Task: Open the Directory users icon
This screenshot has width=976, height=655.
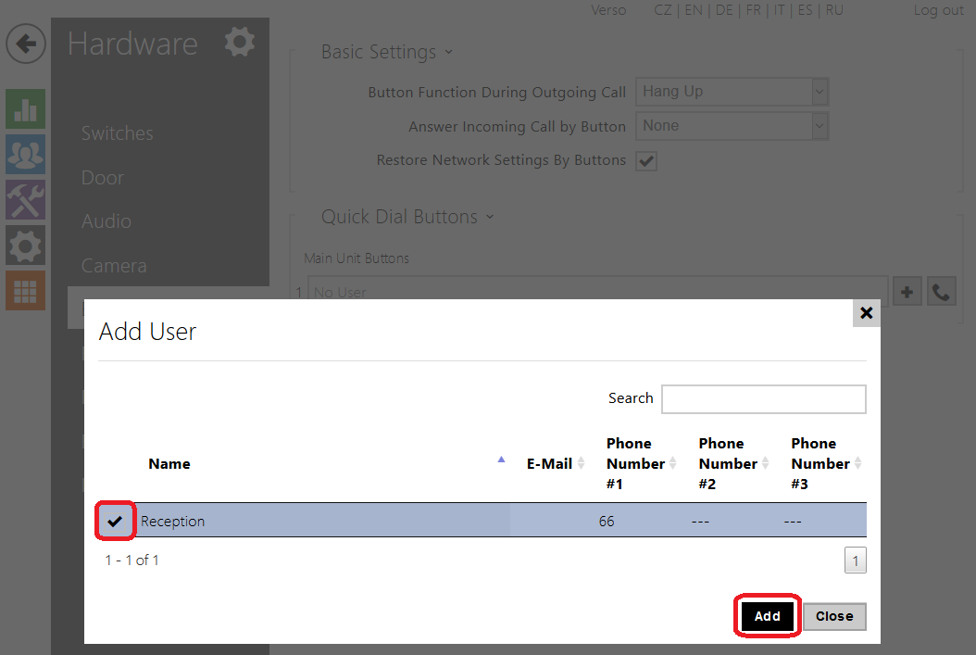Action: click(25, 155)
